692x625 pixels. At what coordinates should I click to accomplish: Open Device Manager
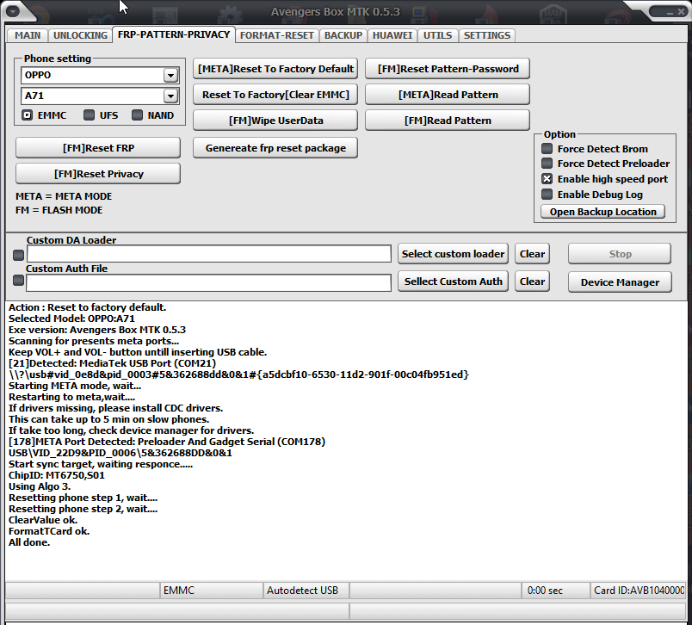[620, 282]
